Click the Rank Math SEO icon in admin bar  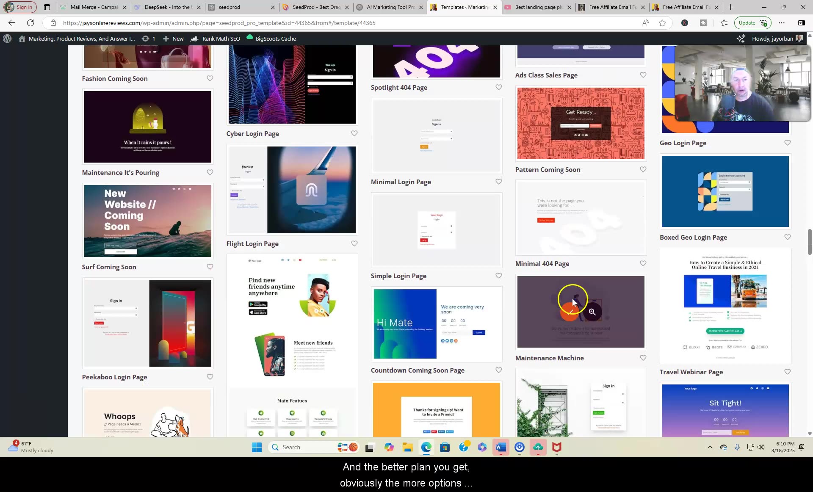coord(194,39)
